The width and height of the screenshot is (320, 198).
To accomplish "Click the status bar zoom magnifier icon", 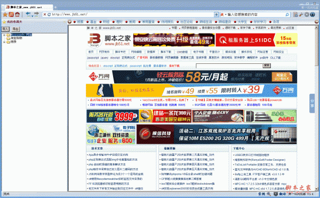I will [x=269, y=194].
